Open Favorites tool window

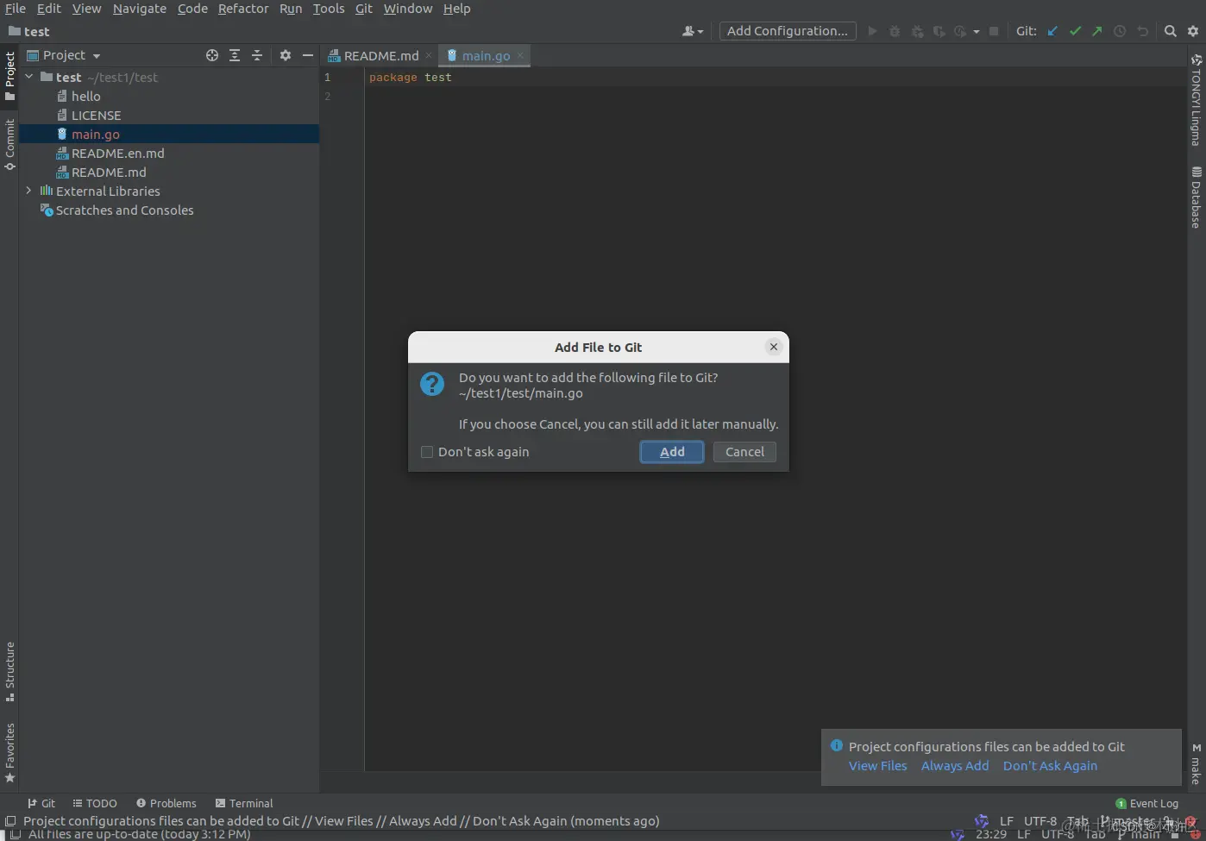pos(9,753)
